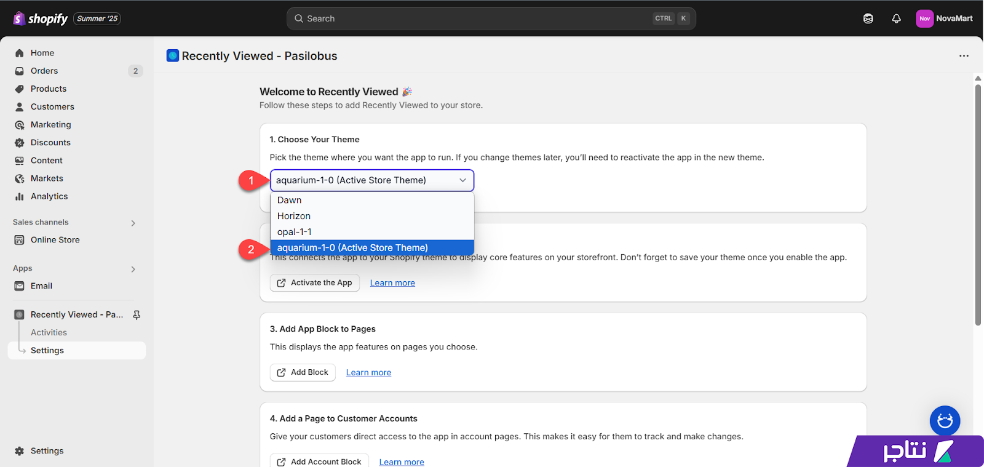The image size is (984, 467).
Task: Expand the Sales channels chevron
Action: pos(133,223)
